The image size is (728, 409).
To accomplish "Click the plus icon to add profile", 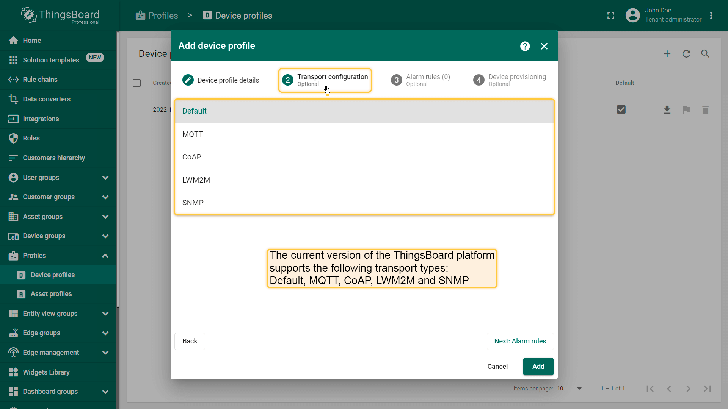I will (667, 54).
